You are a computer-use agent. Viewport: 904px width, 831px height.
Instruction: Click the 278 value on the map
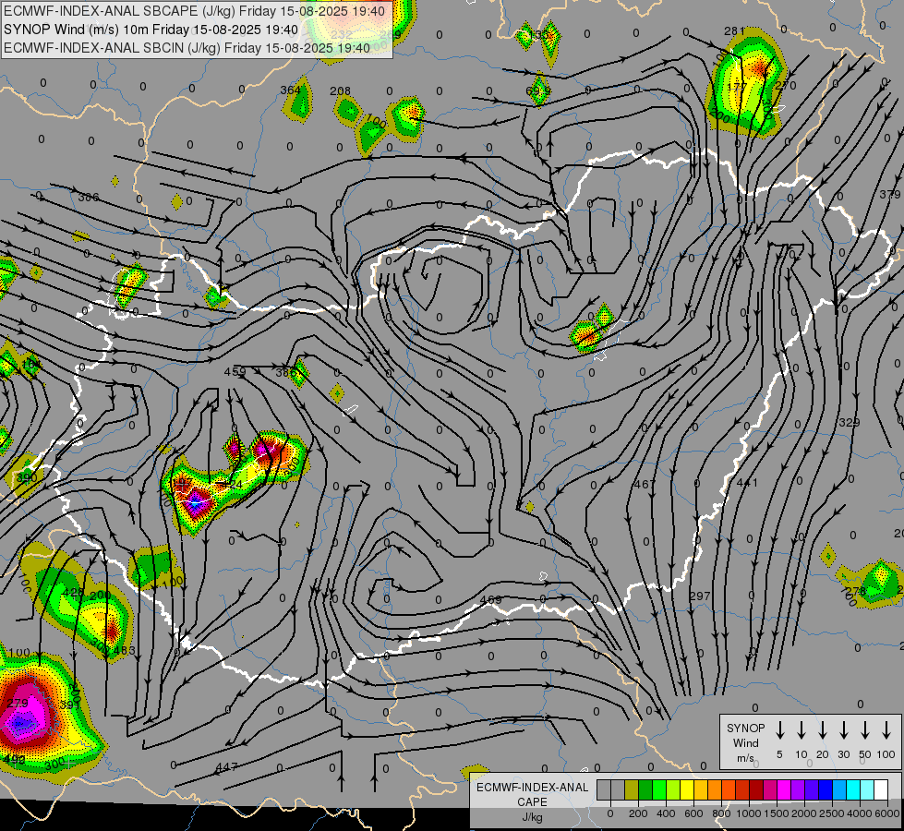pyautogui.click(x=856, y=591)
